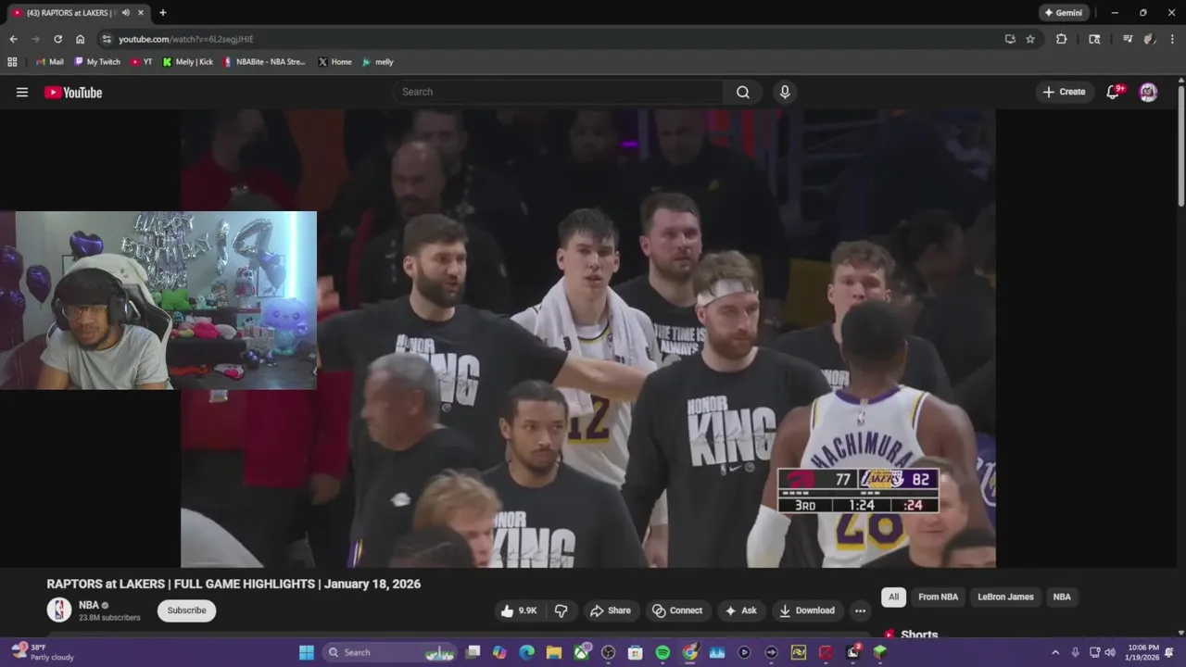Click the Share button
The width and height of the screenshot is (1186, 667).
coord(611,610)
